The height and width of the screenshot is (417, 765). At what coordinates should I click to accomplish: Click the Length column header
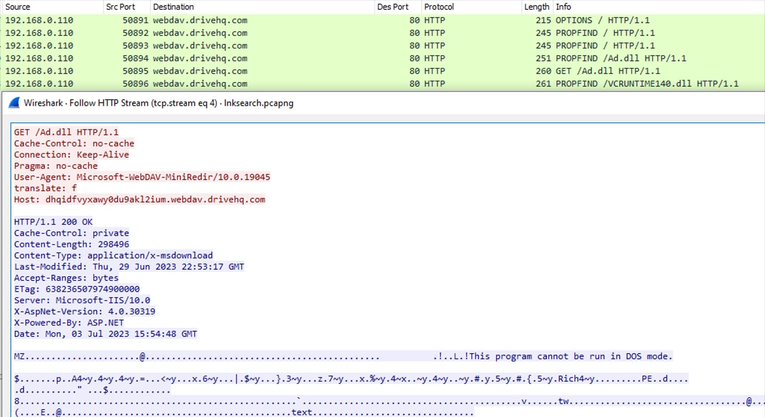pos(536,7)
